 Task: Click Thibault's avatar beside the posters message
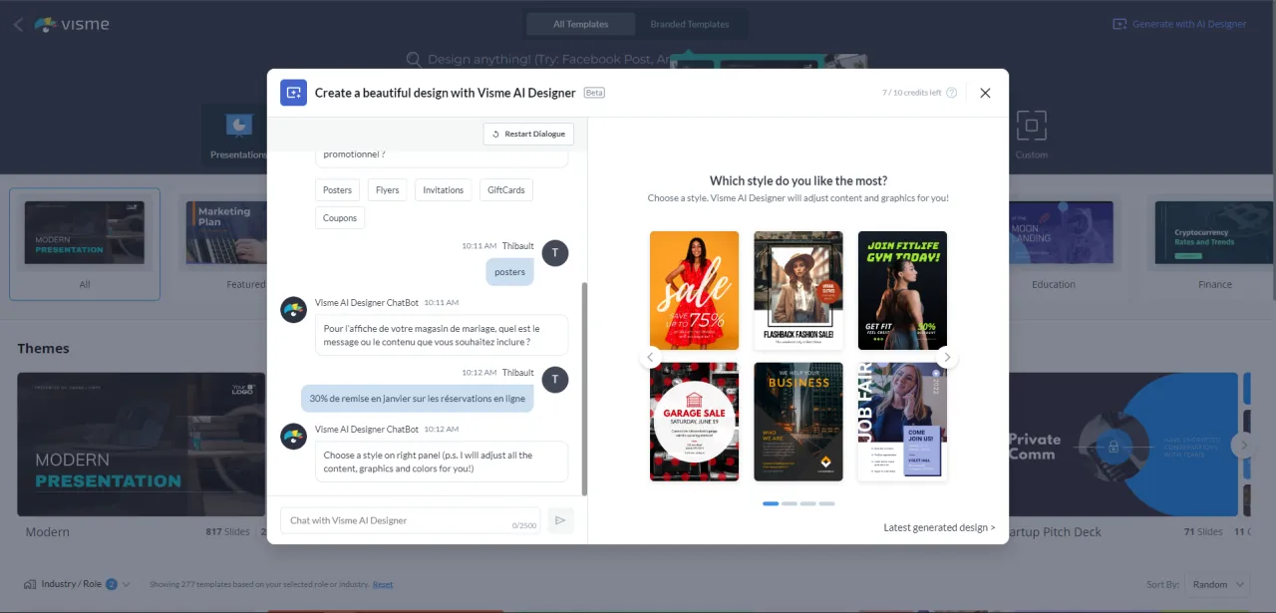pyautogui.click(x=555, y=253)
